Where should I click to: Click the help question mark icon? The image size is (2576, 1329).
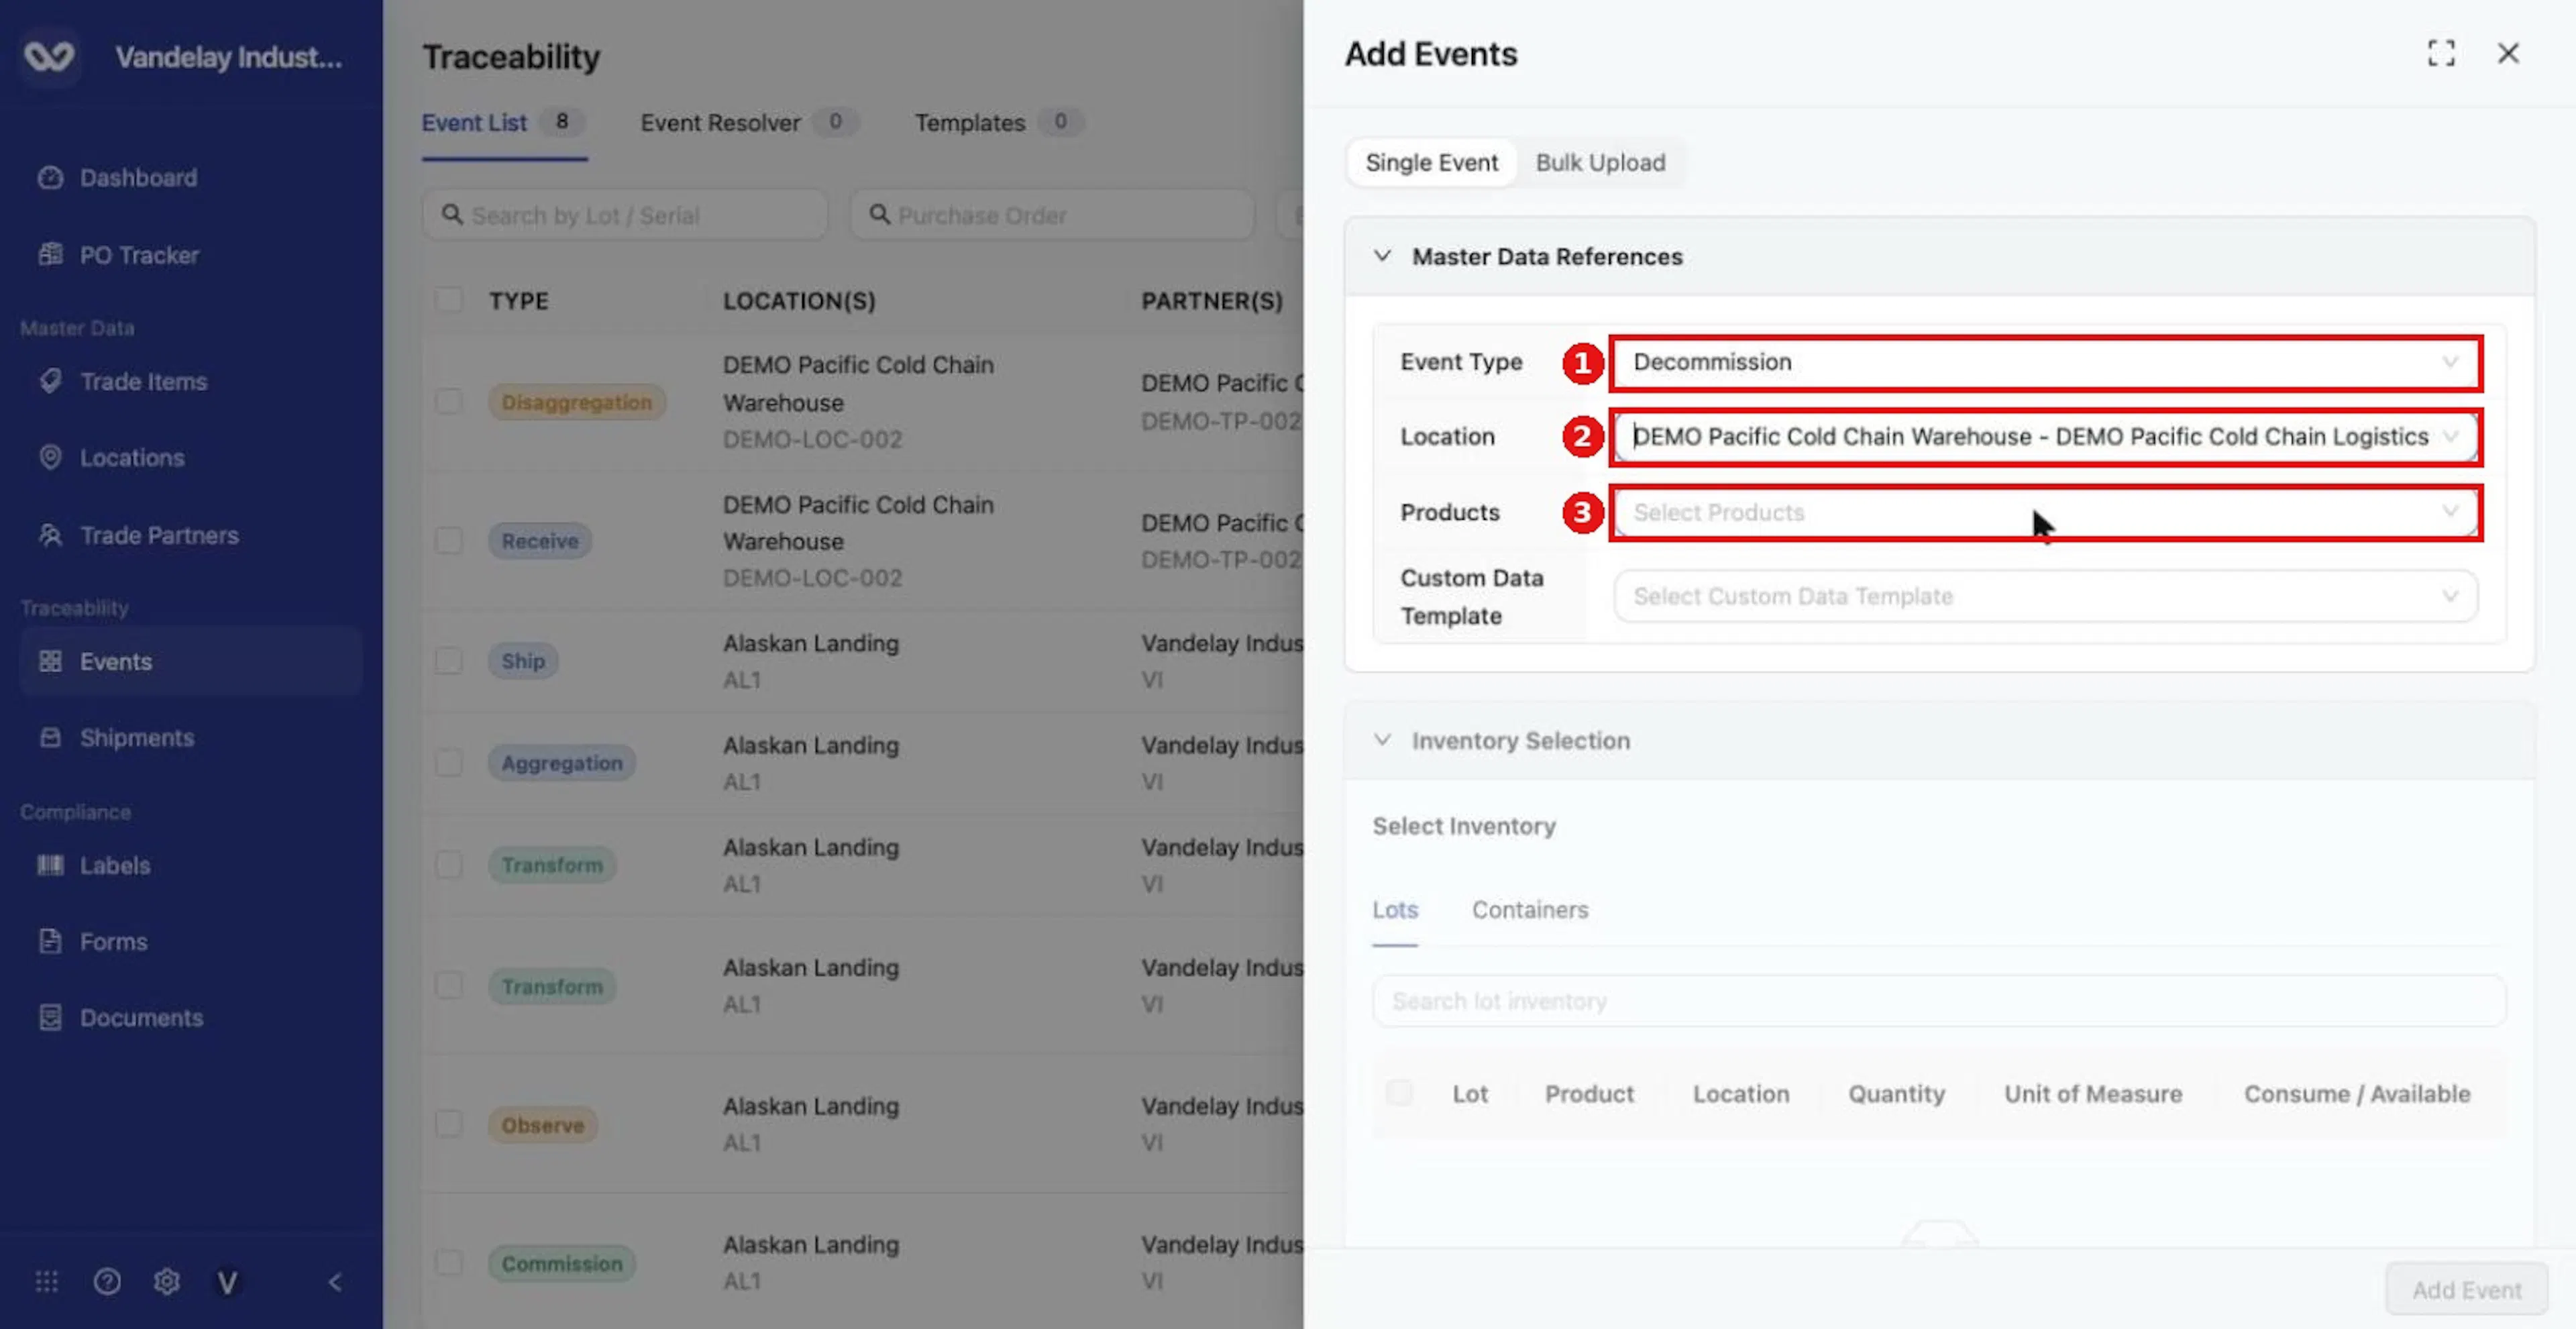pos(107,1281)
